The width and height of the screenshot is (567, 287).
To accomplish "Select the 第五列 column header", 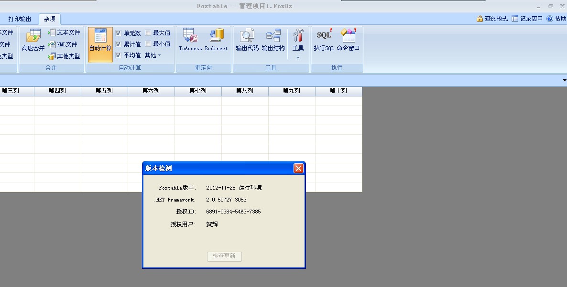I will [104, 91].
